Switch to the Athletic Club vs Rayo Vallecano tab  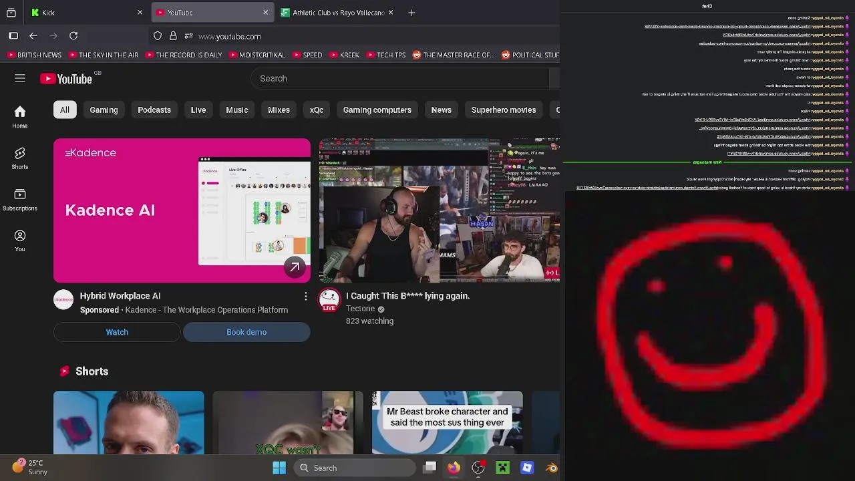click(337, 13)
